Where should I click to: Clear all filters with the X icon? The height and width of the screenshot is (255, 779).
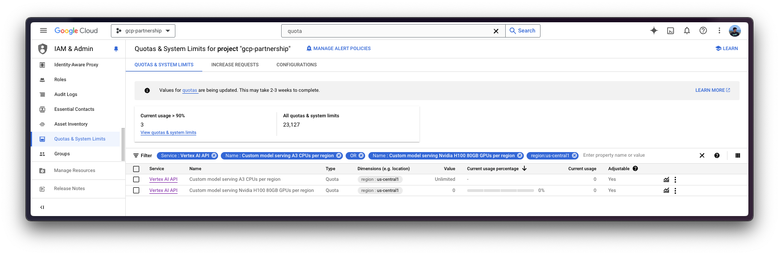(x=702, y=156)
